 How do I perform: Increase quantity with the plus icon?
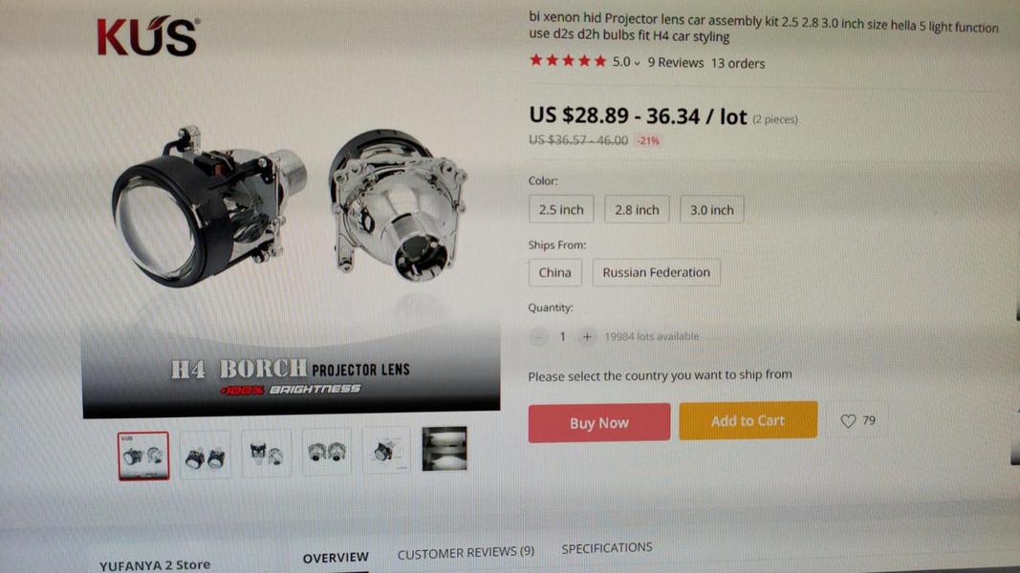click(x=587, y=336)
